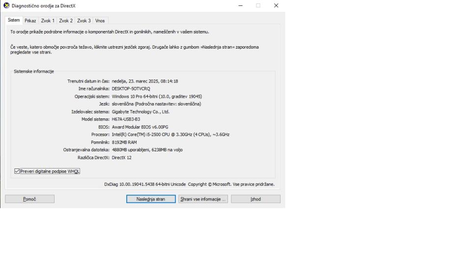452x254 pixels.
Task: Open the Prikaz tab
Action: (x=30, y=21)
